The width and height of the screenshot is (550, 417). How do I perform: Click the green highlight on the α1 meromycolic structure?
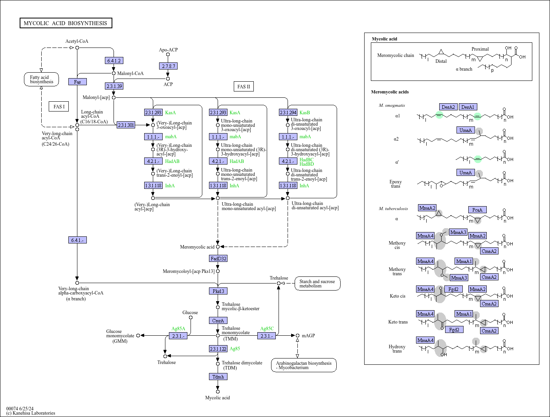(x=440, y=116)
